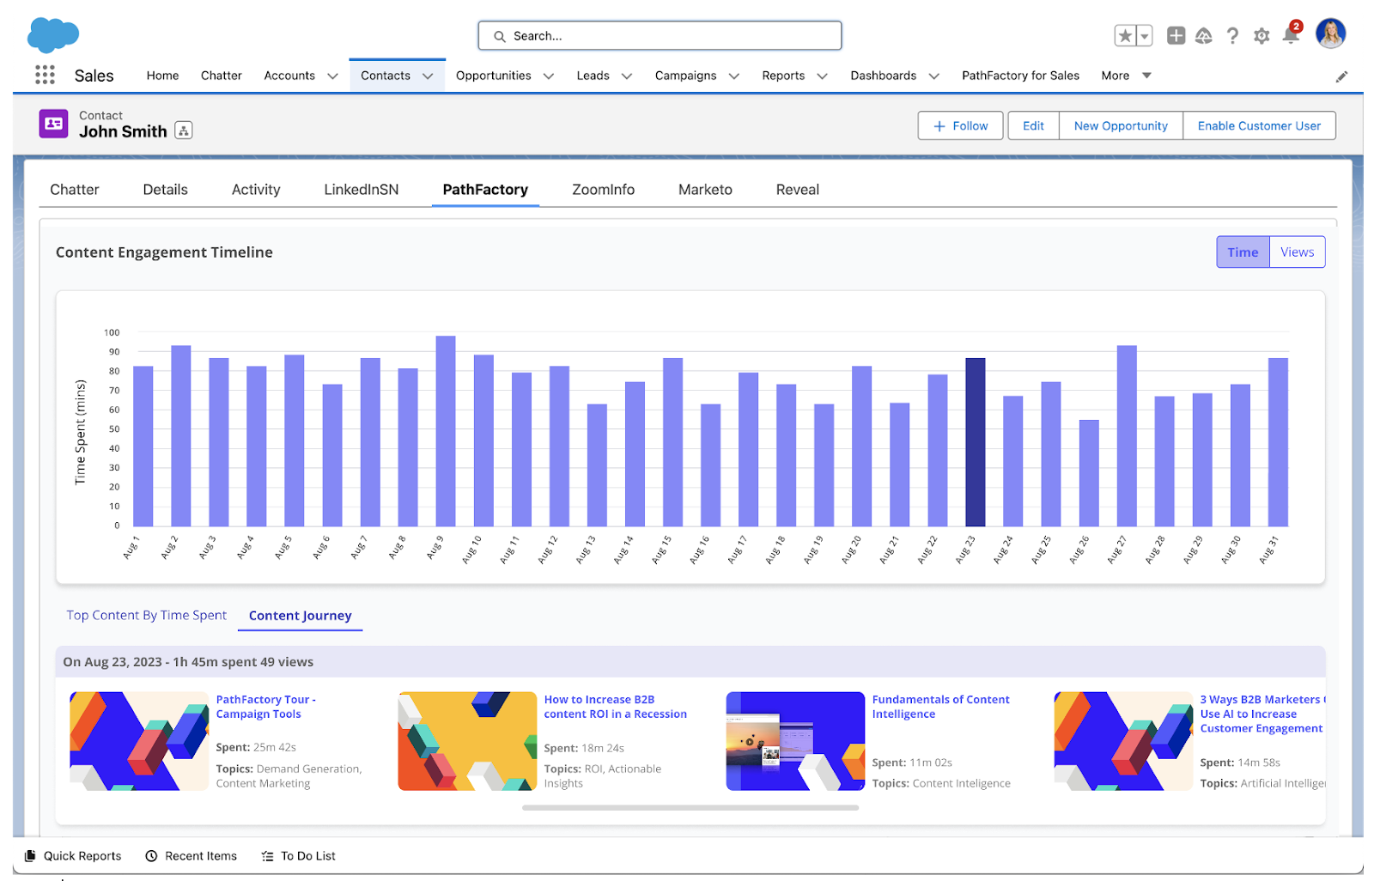
Task: Click the favorites star icon
Action: pos(1125,36)
